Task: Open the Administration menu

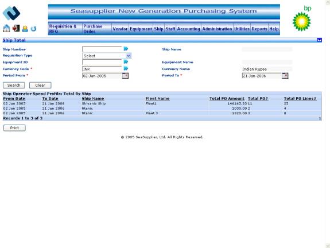Action: point(217,29)
